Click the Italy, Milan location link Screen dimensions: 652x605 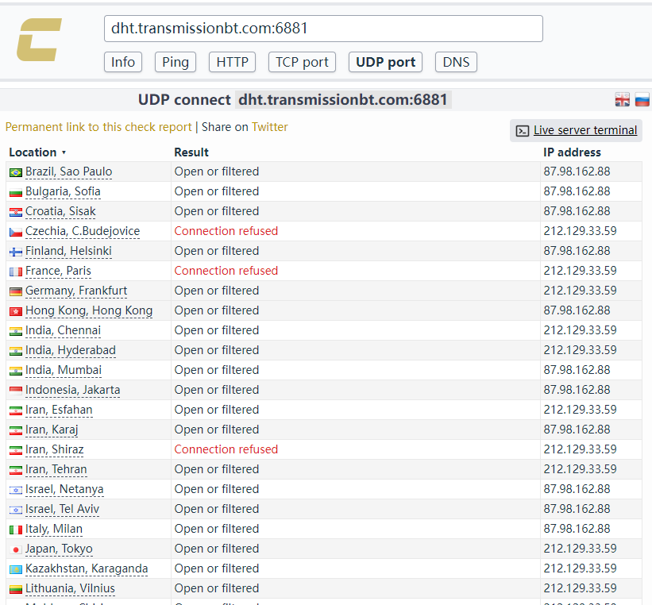(54, 529)
